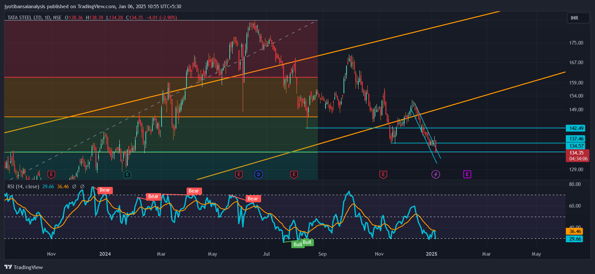Open the red earnings marker between Jul and Sep
This screenshot has width=595, height=274.
click(x=294, y=174)
